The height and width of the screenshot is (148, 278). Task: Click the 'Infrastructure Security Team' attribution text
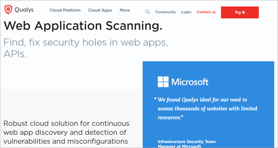coord(187,144)
